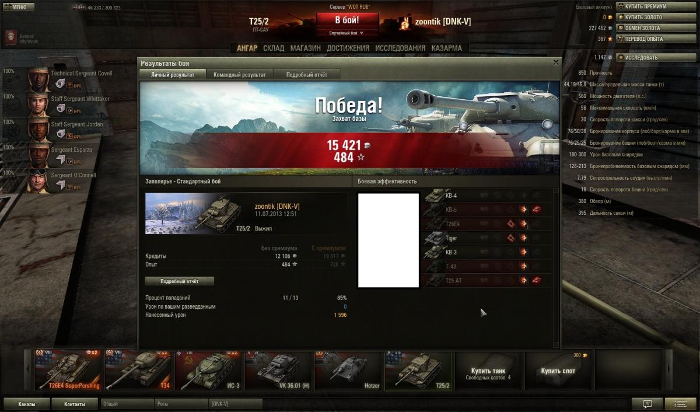
Task: Open the МЕНЮ button
Action: coord(18,7)
